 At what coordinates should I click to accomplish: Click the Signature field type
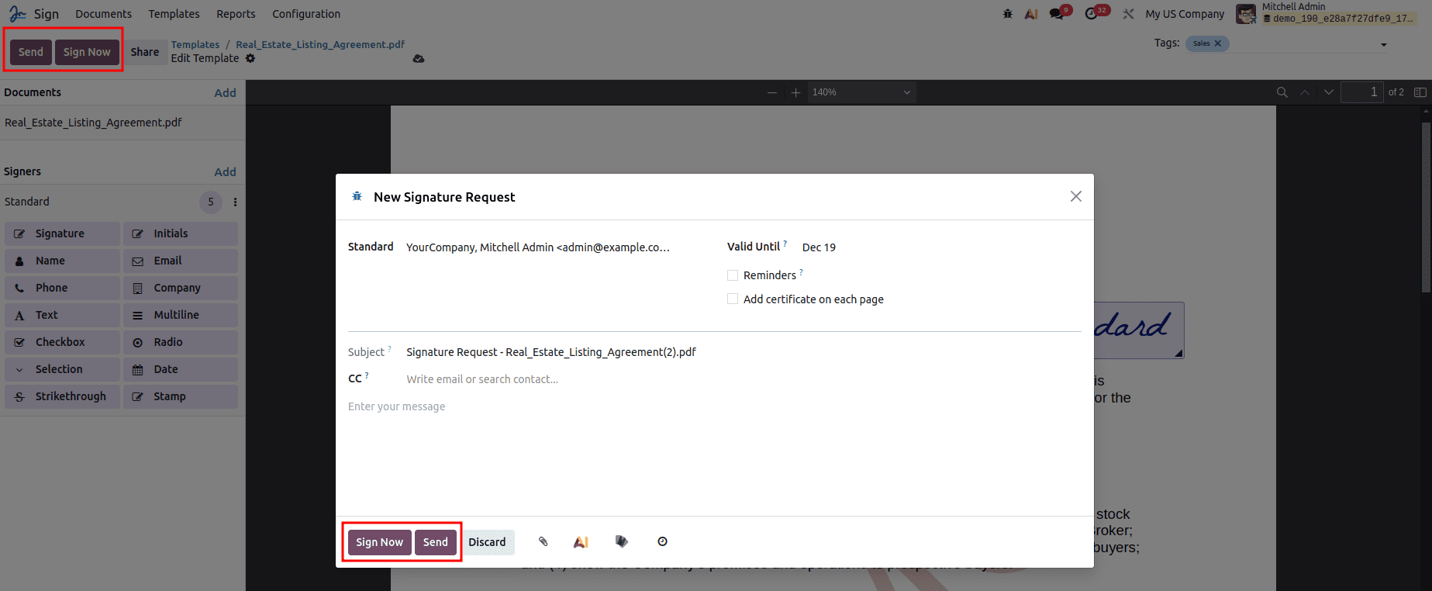tap(62, 233)
